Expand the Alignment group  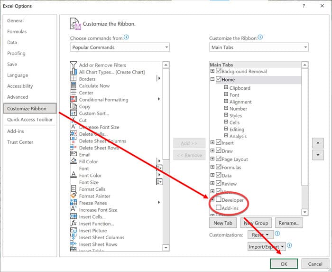tap(226, 101)
